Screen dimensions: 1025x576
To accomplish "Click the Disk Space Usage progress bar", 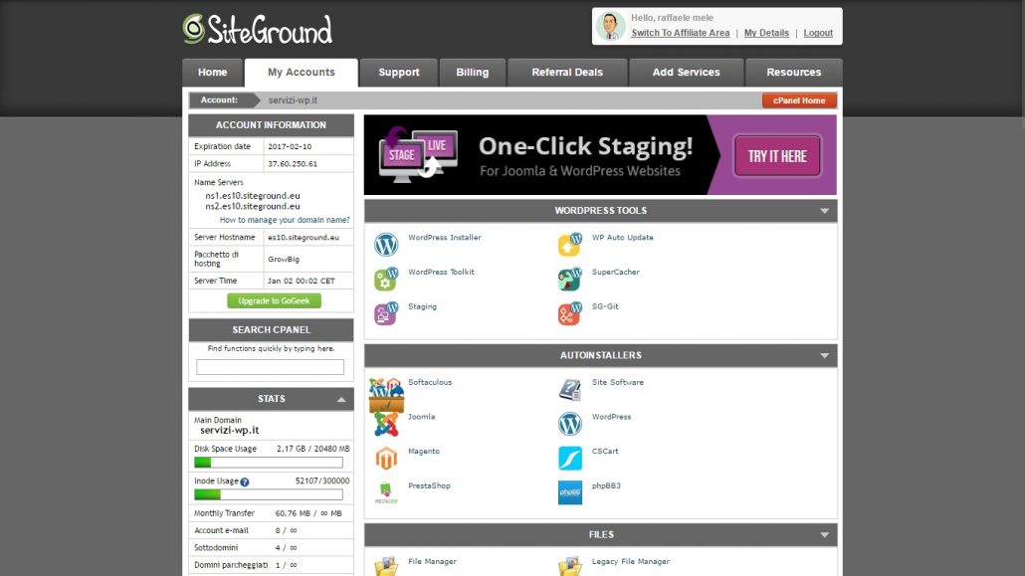I will click(269, 463).
